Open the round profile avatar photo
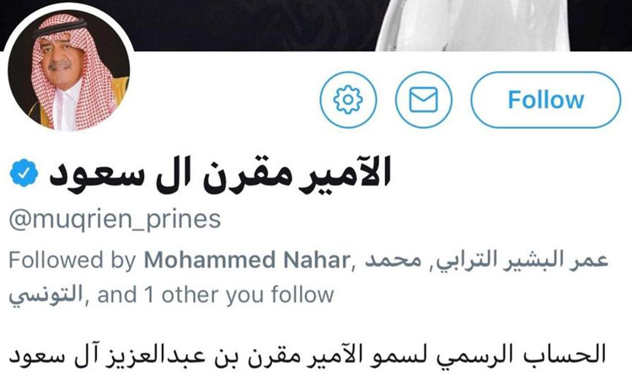 (x=69, y=72)
